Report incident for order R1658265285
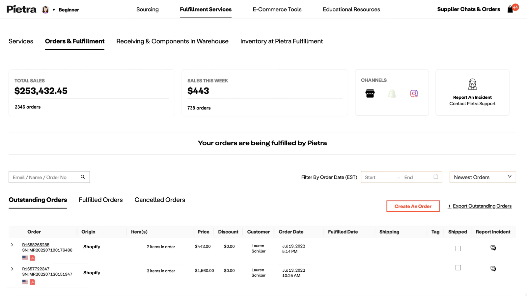Screen dimensions: 527x296 493,248
